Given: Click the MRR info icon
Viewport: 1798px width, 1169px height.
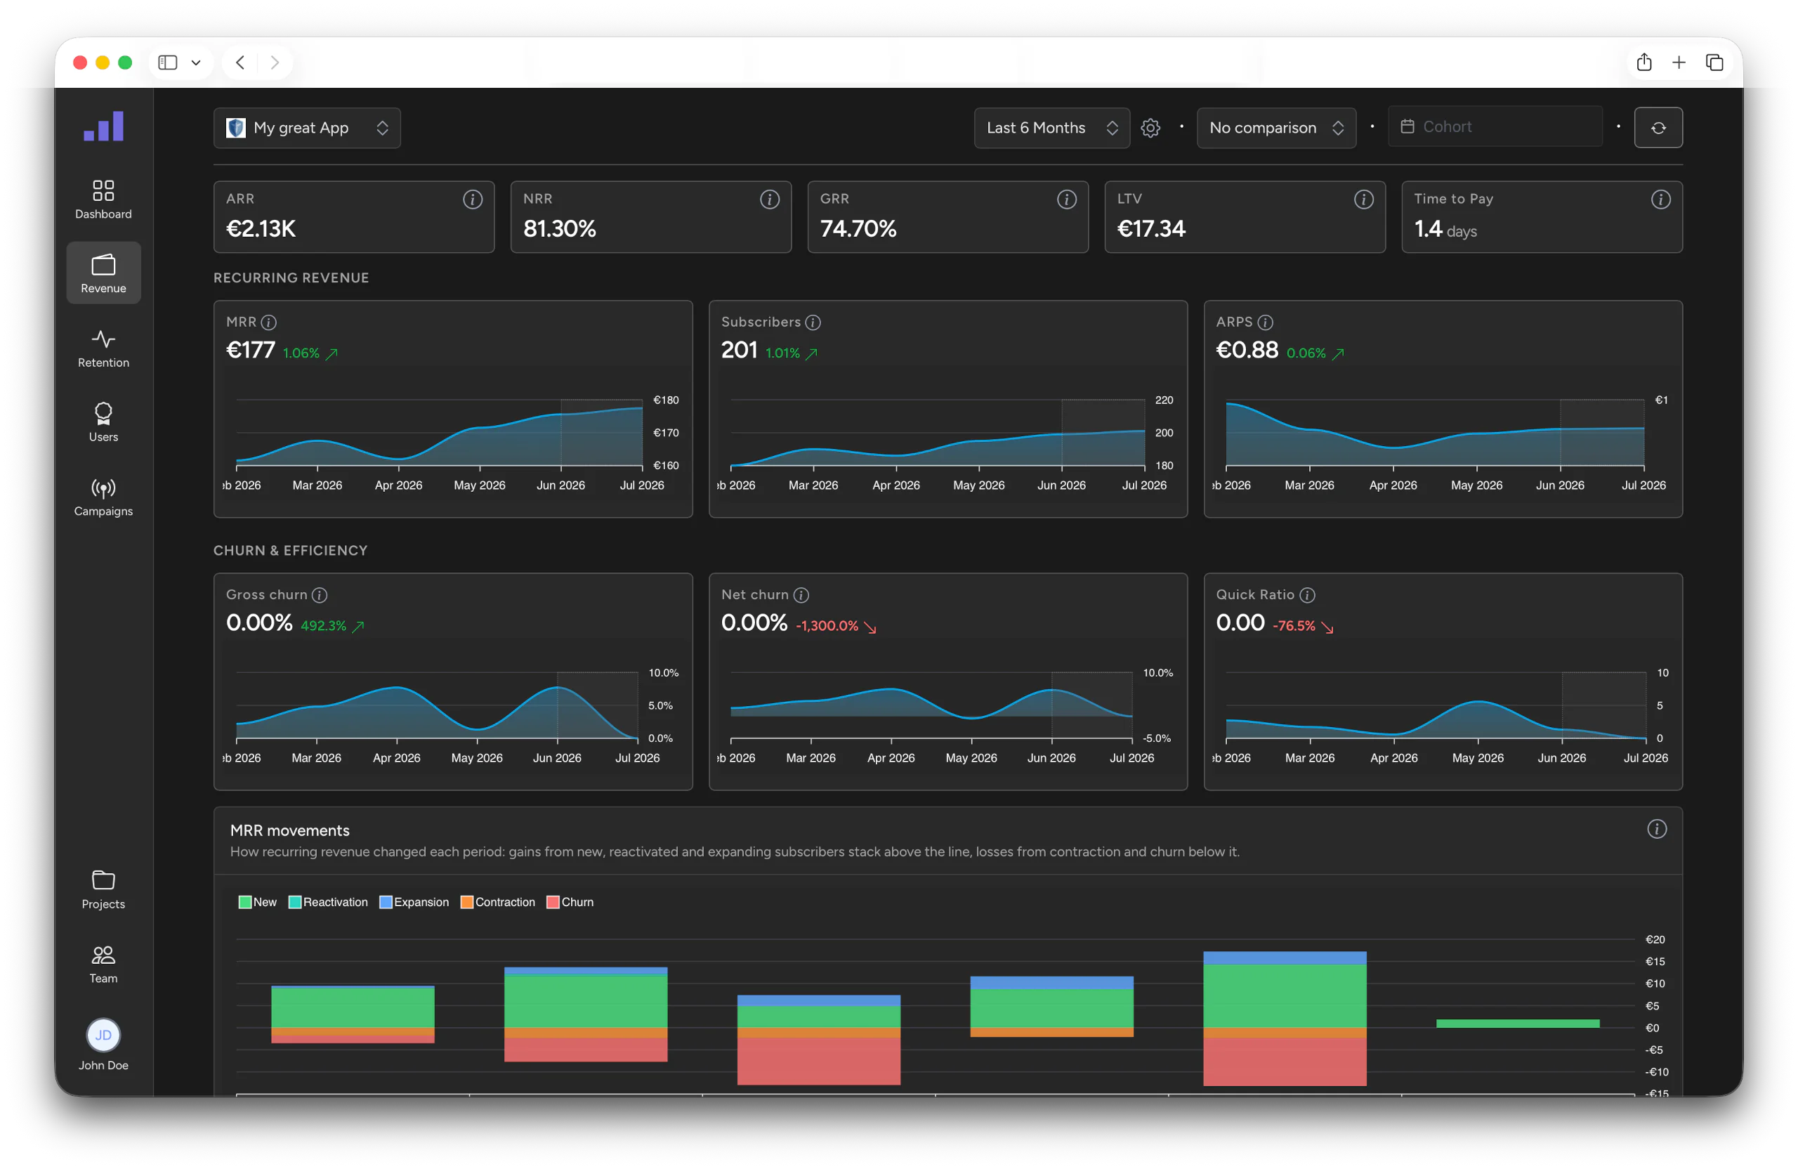Looking at the screenshot, I should tap(268, 322).
